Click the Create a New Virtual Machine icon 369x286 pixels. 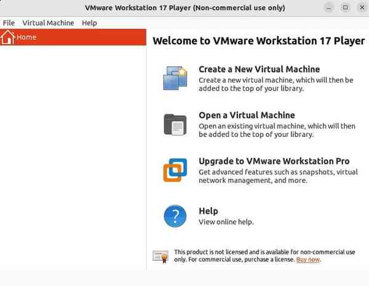click(175, 78)
